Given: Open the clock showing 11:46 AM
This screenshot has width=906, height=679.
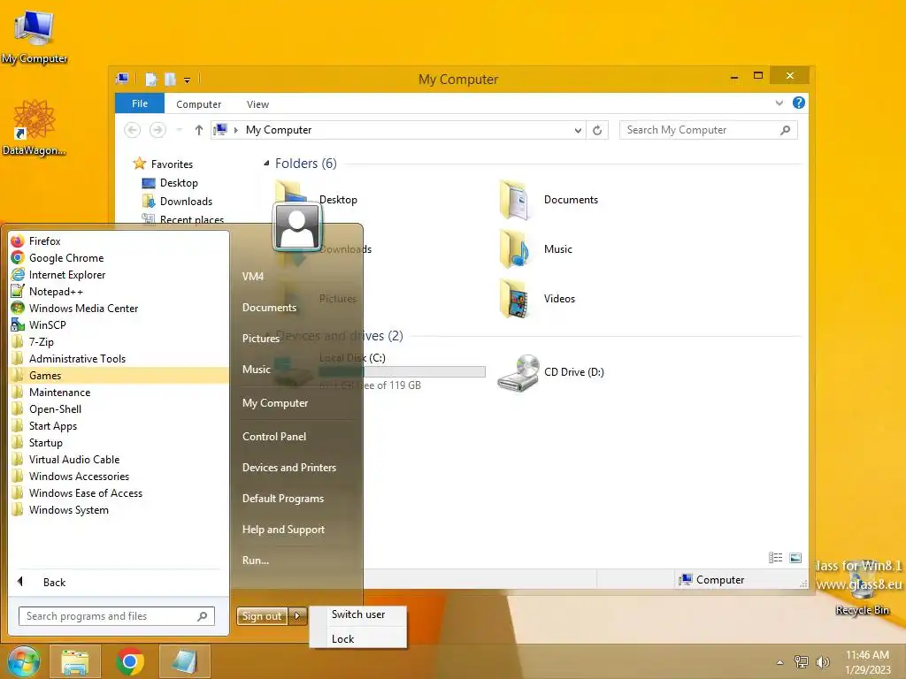Looking at the screenshot, I should pos(867,662).
